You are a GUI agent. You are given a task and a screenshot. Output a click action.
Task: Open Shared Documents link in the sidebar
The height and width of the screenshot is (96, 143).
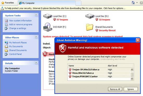pos(18,50)
